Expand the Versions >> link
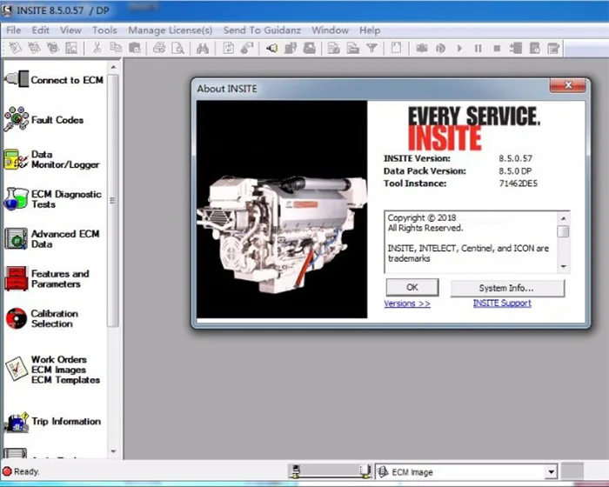The height and width of the screenshot is (487, 609). click(x=407, y=304)
